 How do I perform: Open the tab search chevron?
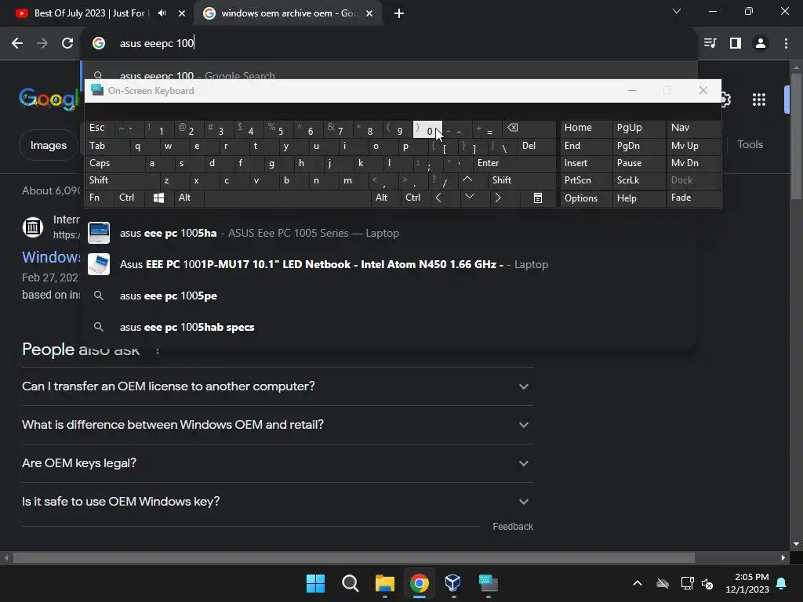(x=677, y=11)
